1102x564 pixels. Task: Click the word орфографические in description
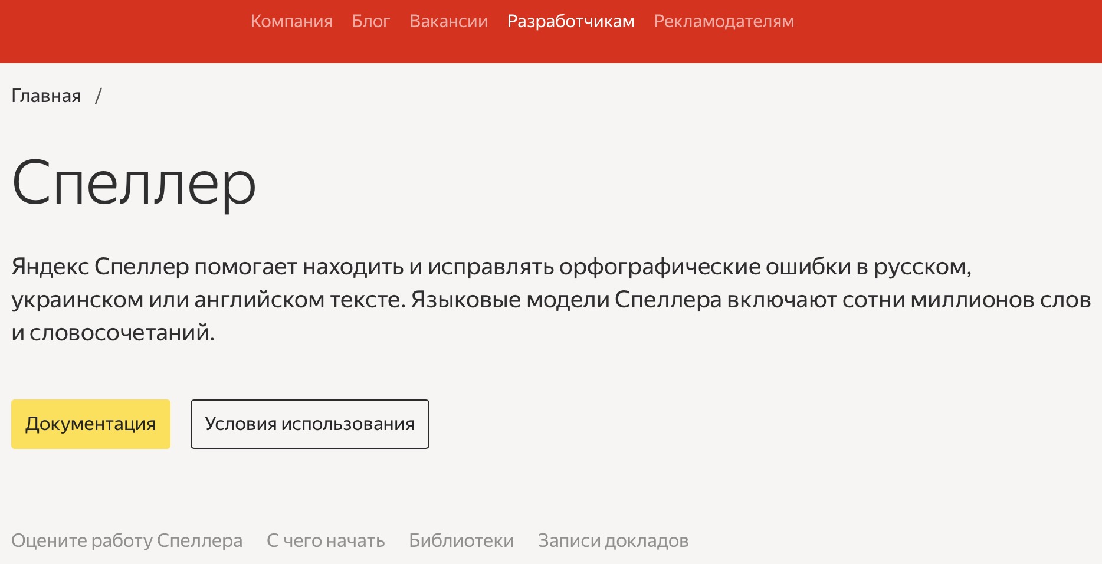click(x=659, y=267)
